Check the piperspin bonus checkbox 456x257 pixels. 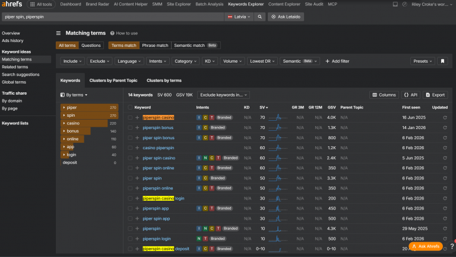[x=130, y=128]
